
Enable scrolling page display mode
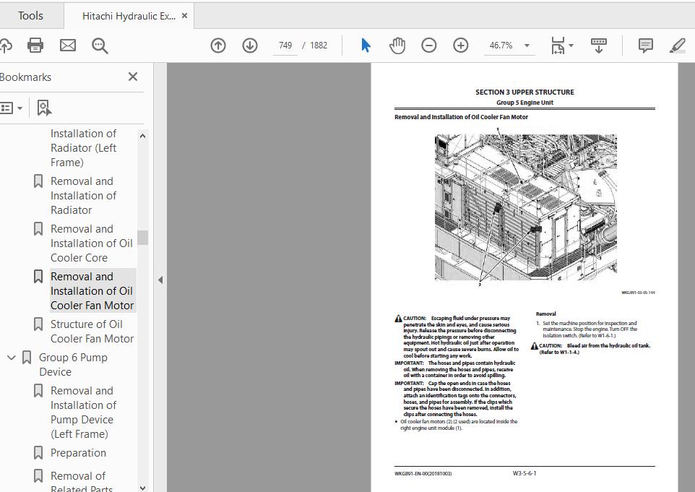pyautogui.click(x=598, y=45)
